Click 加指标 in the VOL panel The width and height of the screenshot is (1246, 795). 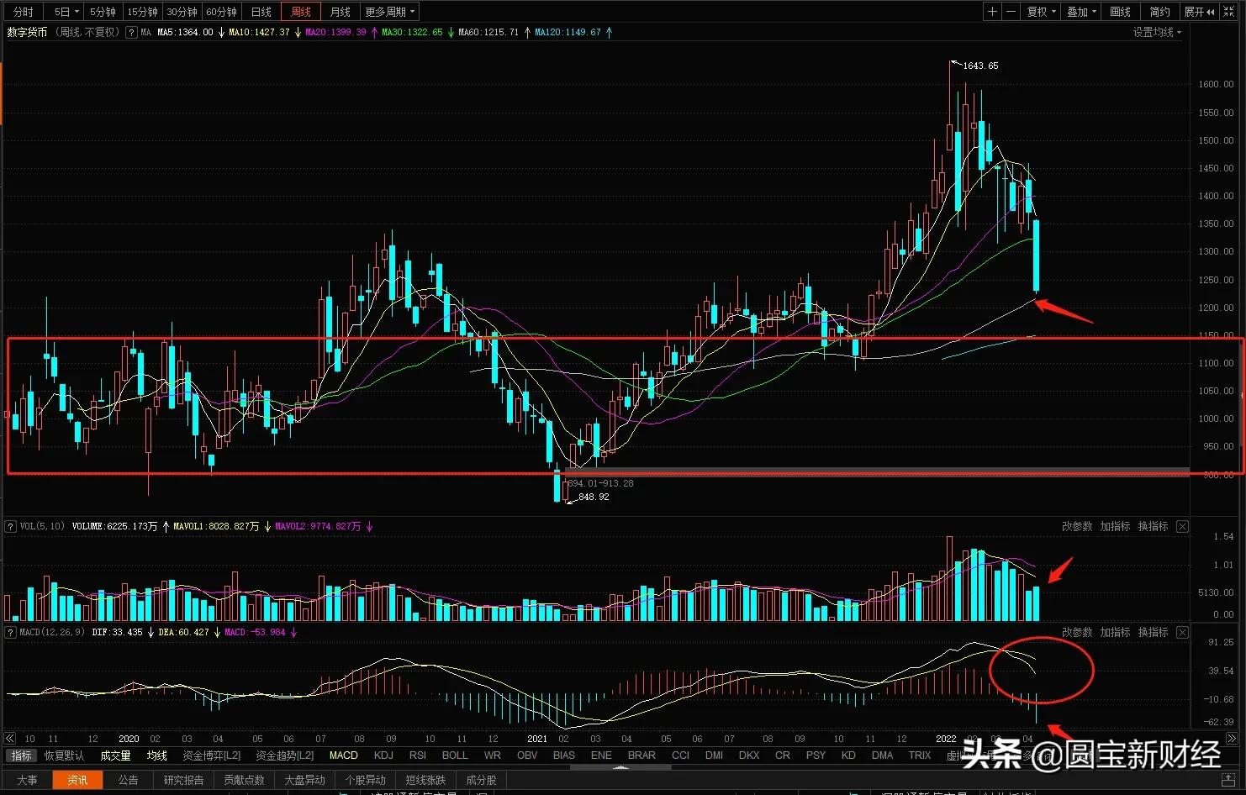(1115, 527)
